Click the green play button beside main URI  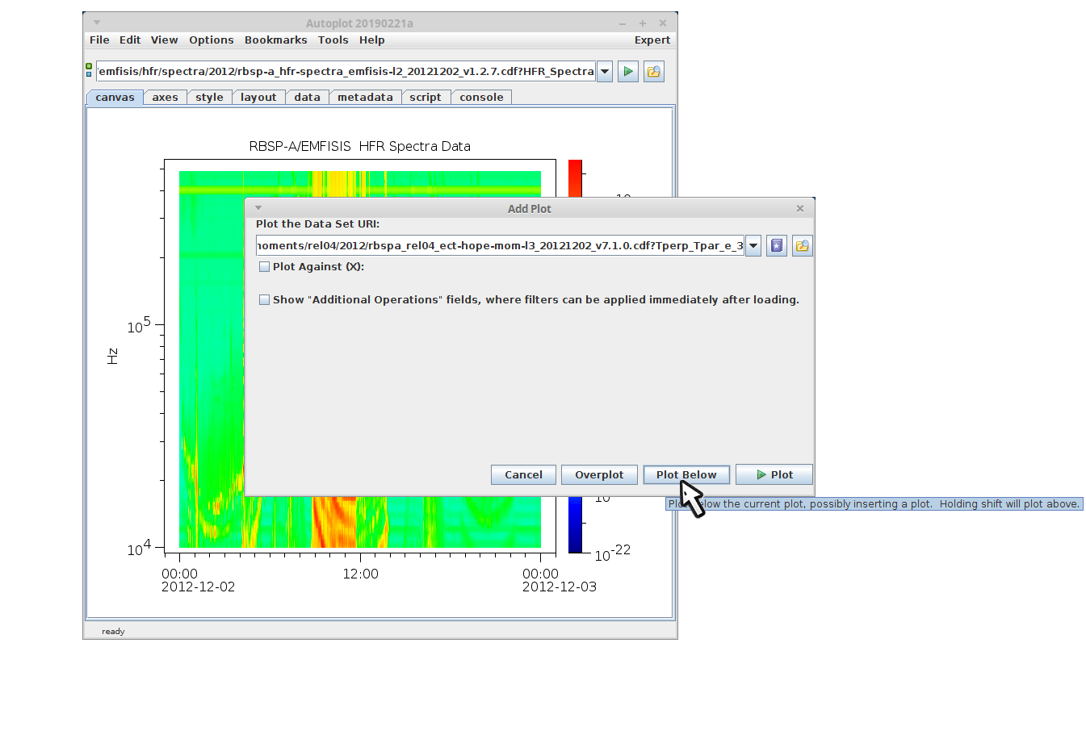[x=628, y=72]
